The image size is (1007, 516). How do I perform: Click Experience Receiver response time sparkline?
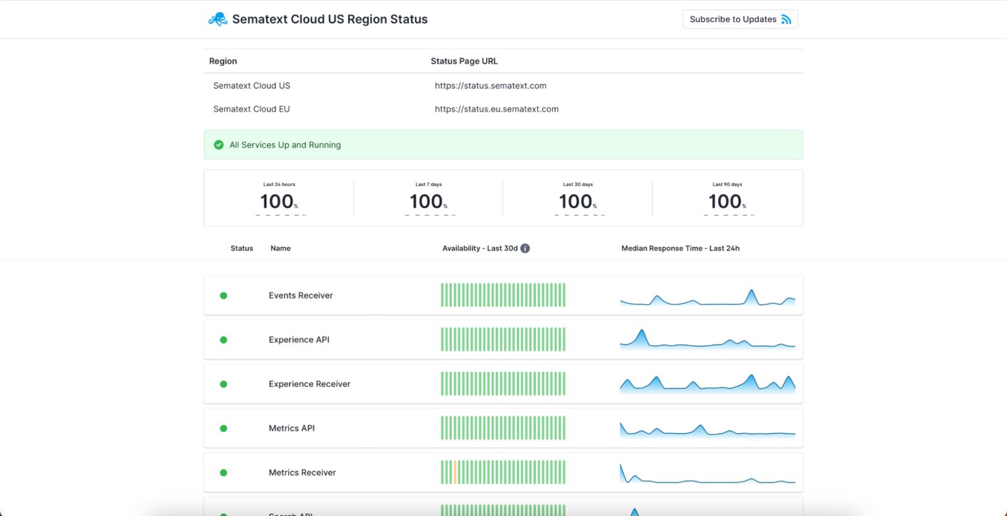[707, 384]
